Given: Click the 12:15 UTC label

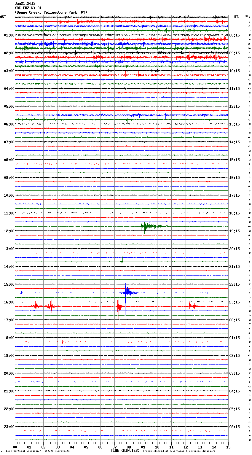Looking at the screenshot, I should coord(235,106).
